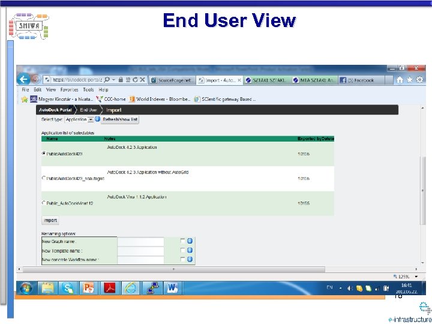Open File Explorer from the taskbar

47,288
